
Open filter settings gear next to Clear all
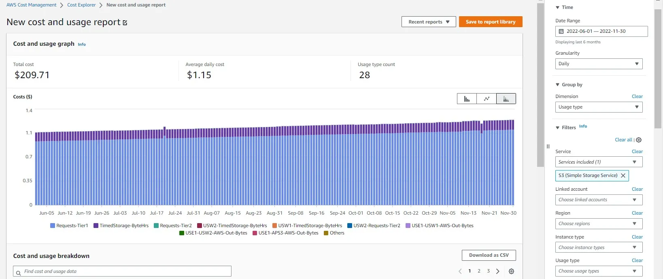(x=639, y=140)
